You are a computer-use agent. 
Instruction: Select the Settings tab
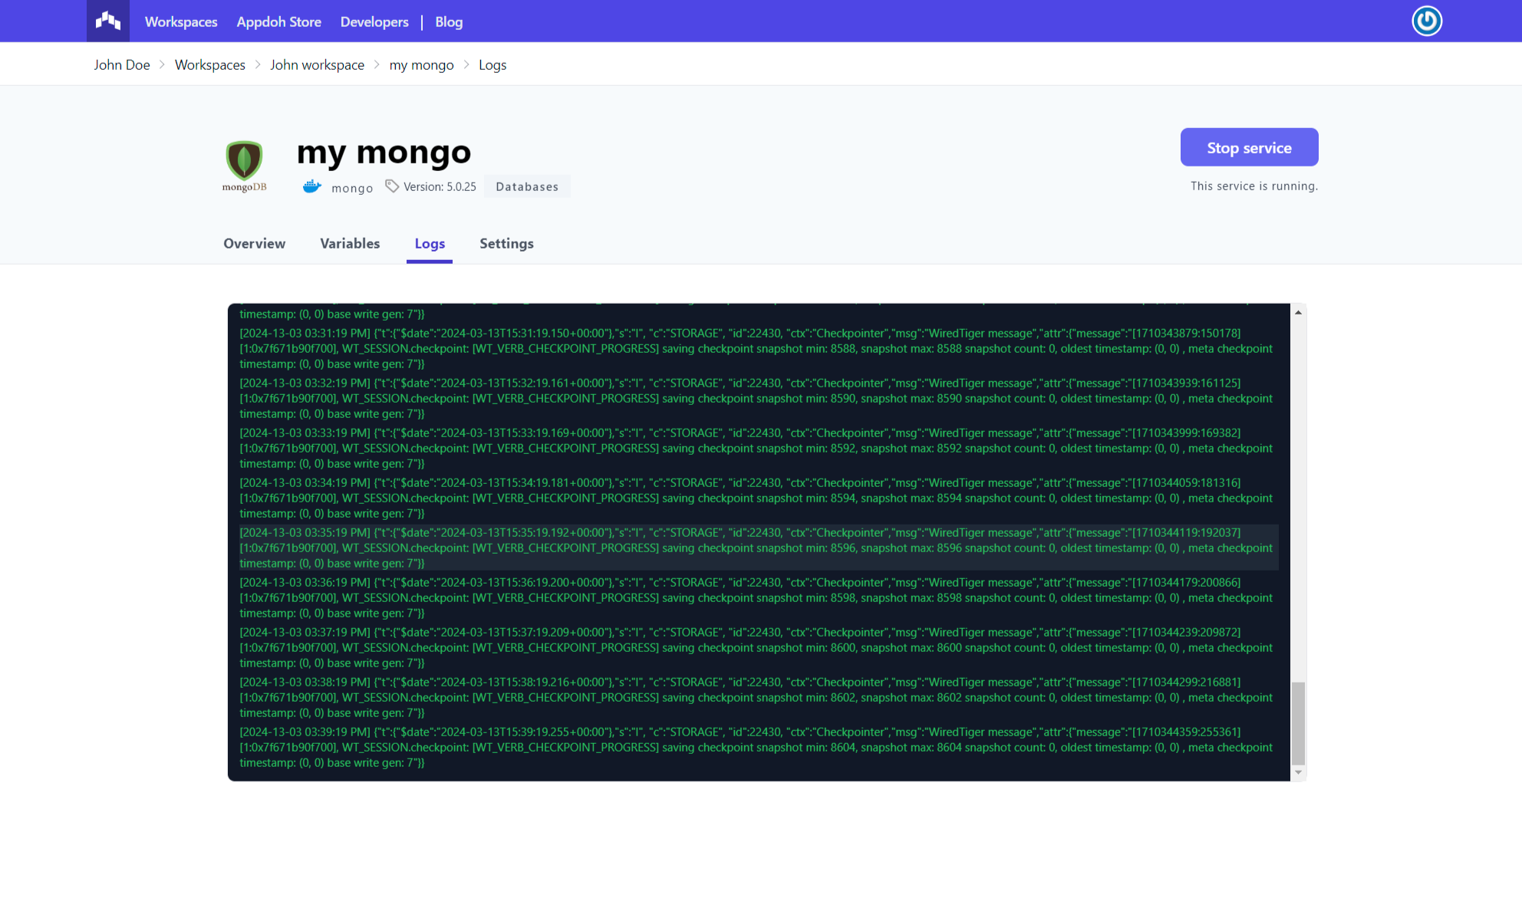pos(506,244)
